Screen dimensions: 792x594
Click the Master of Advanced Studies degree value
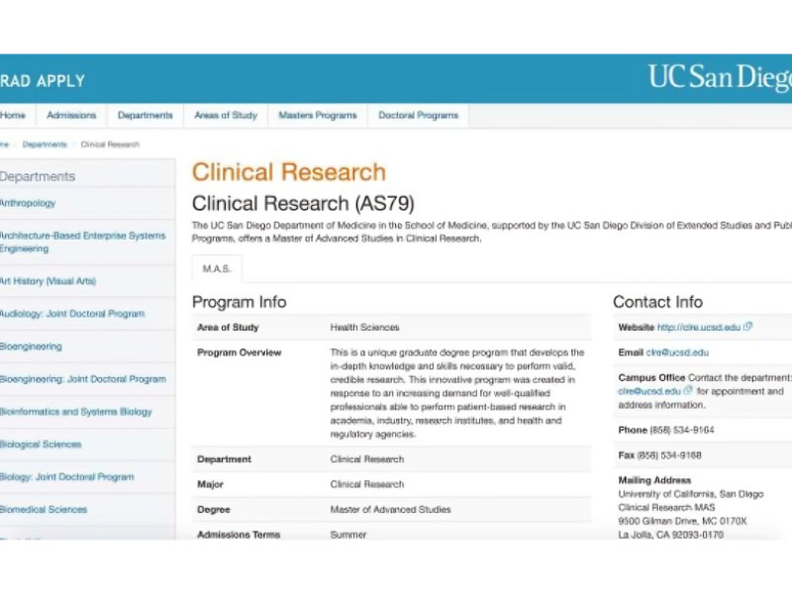click(390, 510)
